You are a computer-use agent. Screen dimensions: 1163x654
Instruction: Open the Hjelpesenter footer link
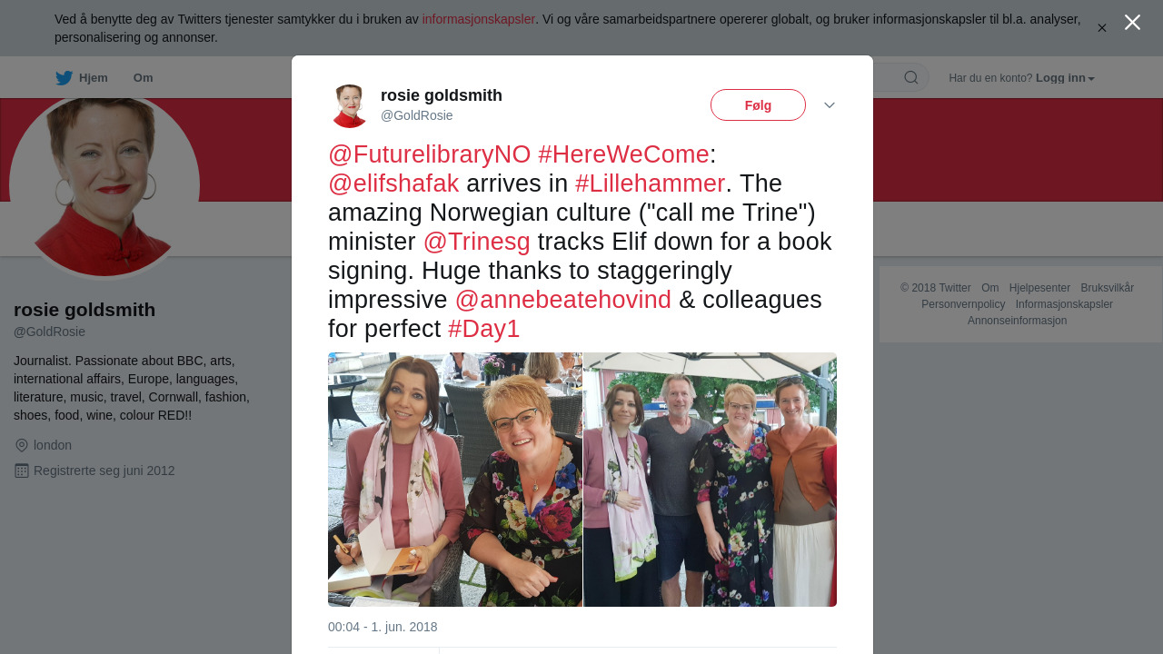[1039, 288]
